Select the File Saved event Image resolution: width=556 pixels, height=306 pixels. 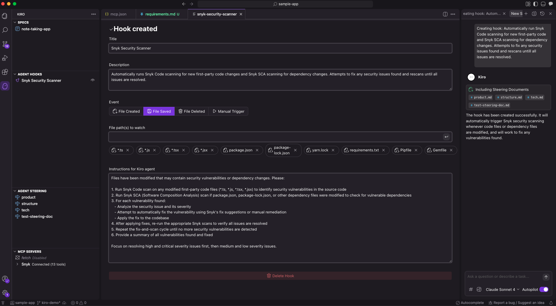click(159, 111)
